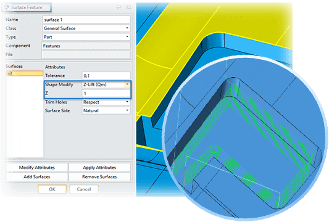The width and height of the screenshot is (329, 222).
Task: Click the Cancel button
Action: click(x=84, y=189)
